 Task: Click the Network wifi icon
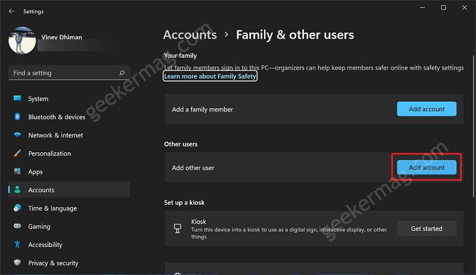tap(17, 135)
